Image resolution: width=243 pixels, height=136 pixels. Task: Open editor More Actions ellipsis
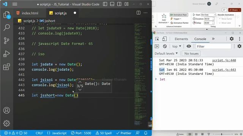tap(145, 13)
